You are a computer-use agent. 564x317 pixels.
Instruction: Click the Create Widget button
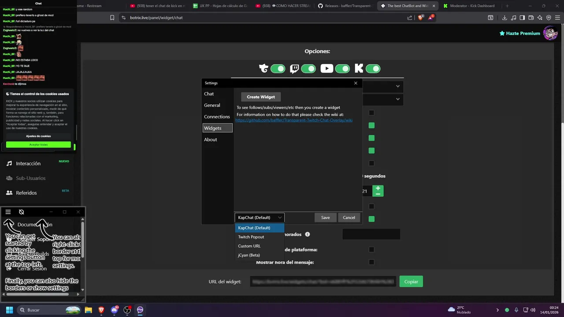coord(261,97)
